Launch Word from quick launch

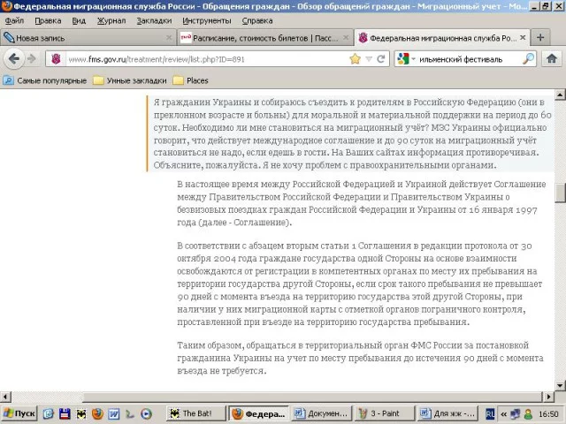(x=114, y=413)
